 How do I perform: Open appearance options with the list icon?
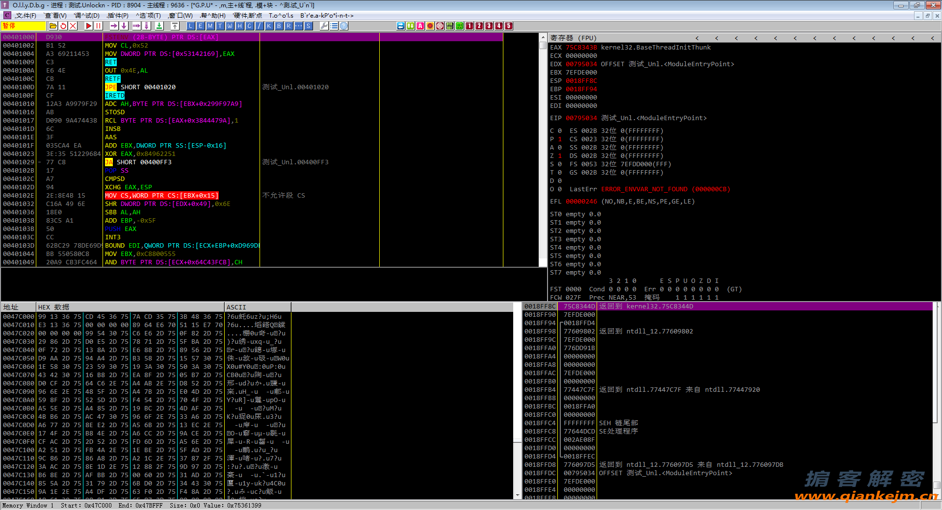(334, 26)
